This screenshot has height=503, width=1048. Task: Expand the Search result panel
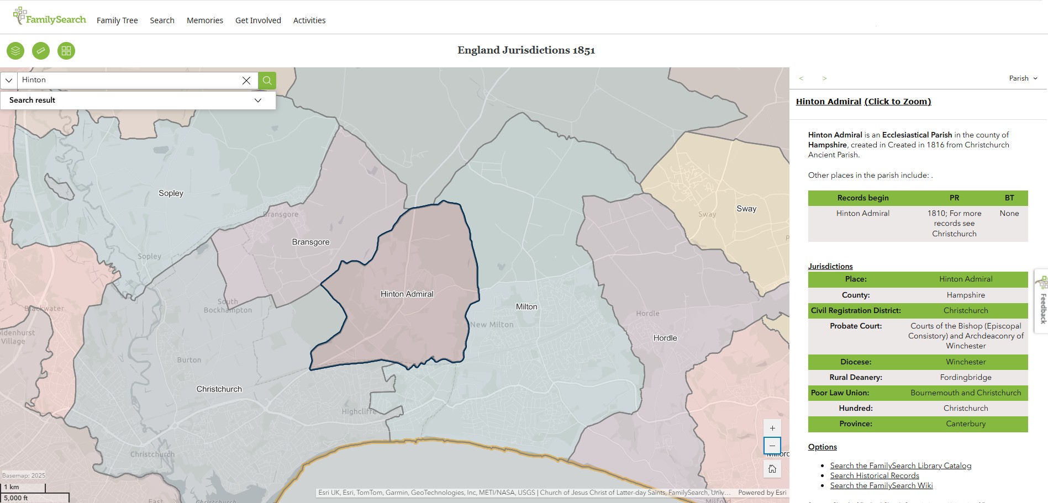(257, 100)
